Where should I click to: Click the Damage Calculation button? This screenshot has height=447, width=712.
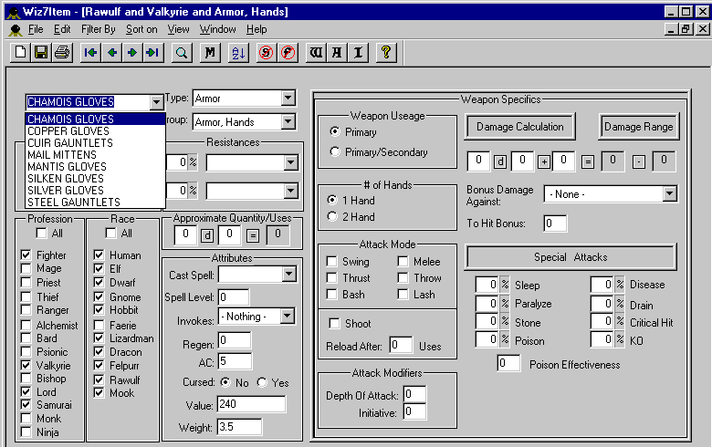pos(520,127)
